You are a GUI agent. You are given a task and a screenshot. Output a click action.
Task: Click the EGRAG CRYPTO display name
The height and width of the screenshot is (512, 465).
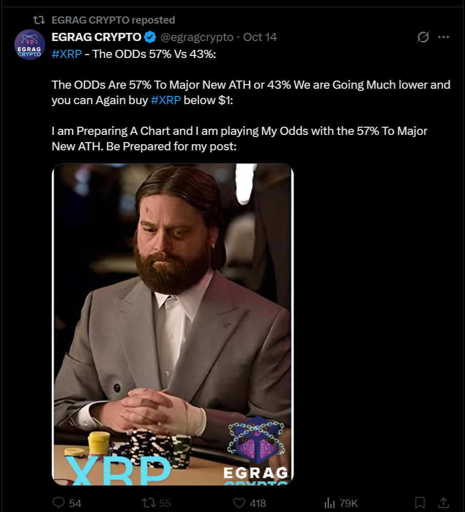point(96,37)
